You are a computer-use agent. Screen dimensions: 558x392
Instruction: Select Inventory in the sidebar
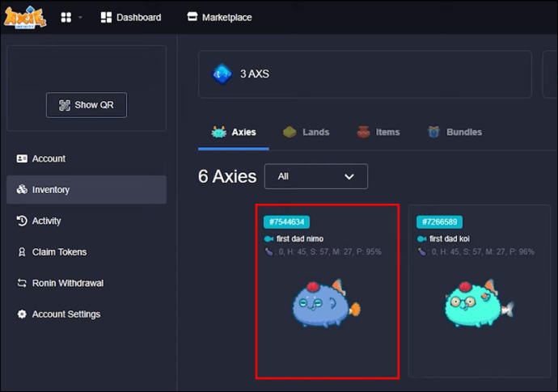click(87, 190)
